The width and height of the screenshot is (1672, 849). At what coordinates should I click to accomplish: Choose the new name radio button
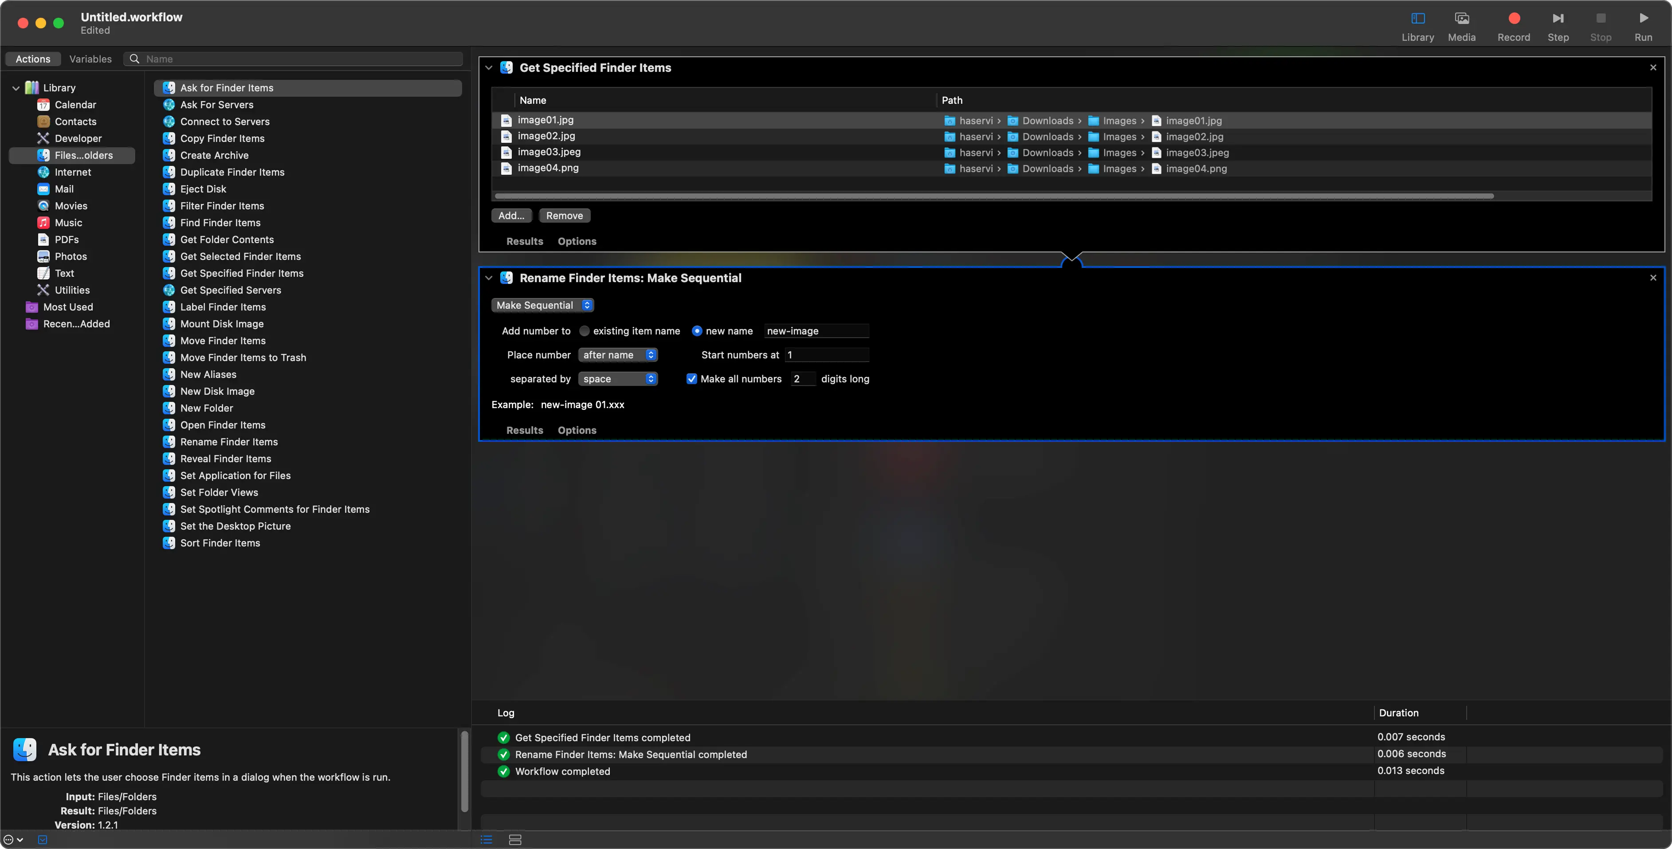click(x=696, y=331)
